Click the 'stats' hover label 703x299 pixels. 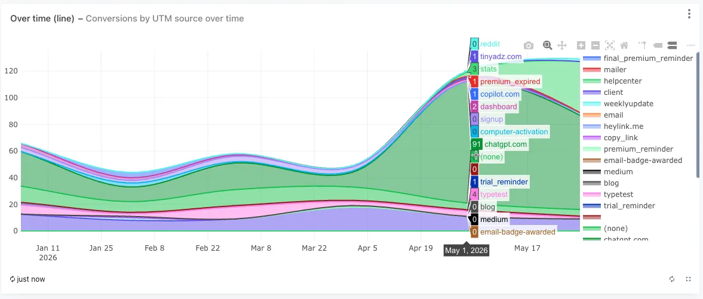click(484, 69)
